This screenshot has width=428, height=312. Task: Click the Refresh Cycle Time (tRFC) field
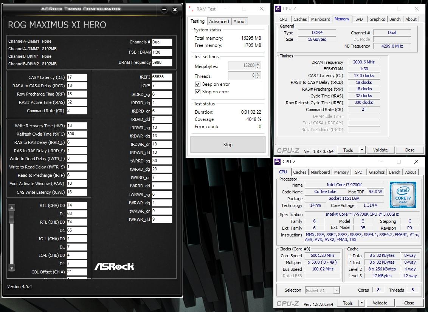(77, 134)
